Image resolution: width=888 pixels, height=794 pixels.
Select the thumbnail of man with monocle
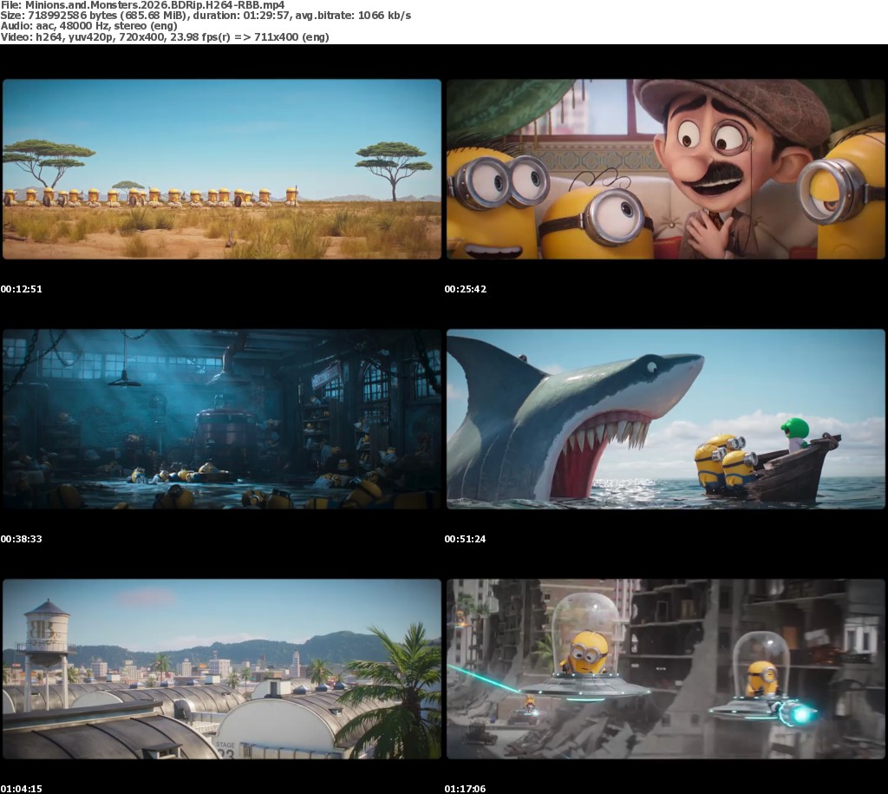(665, 169)
